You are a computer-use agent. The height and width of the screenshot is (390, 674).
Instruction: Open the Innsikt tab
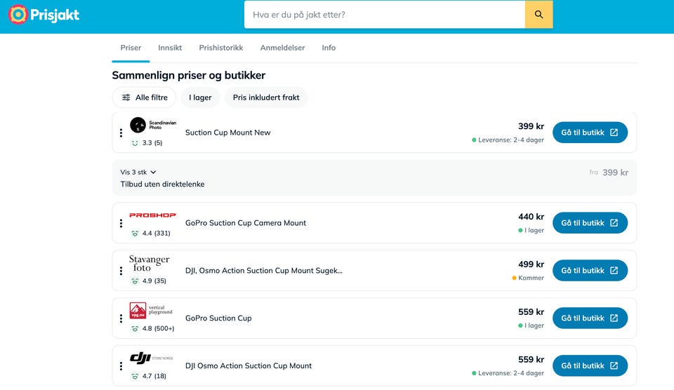(170, 48)
